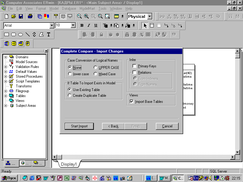Expand the Default Values tree node
Screen dimensions: 243x182
(x=5, y=72)
